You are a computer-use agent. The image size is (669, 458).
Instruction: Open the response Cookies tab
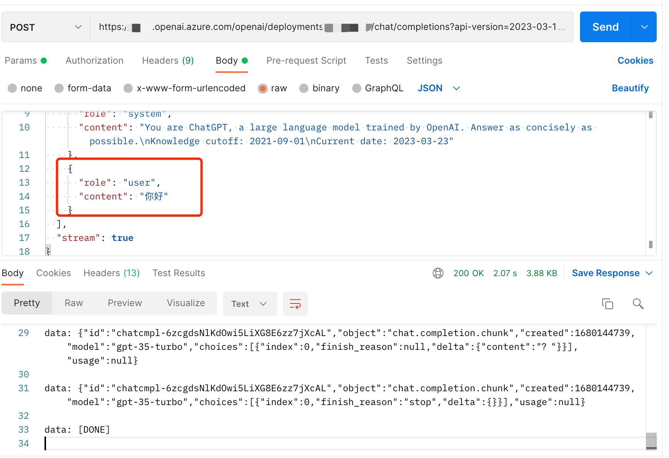pos(54,273)
